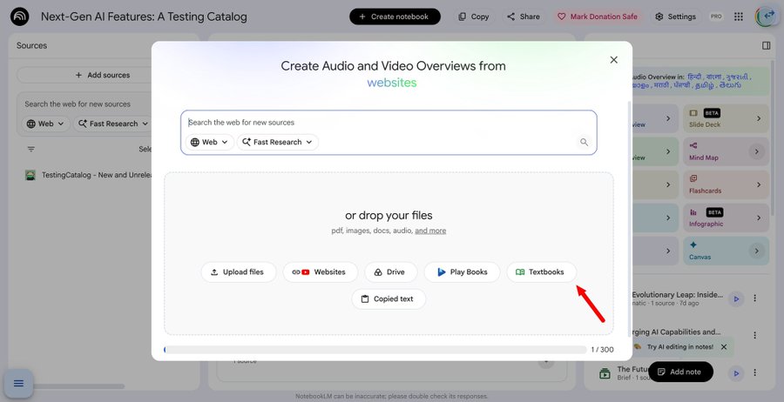This screenshot has width=784, height=402.
Task: Open more options for the Evolutionary Leap item
Action: (755, 298)
